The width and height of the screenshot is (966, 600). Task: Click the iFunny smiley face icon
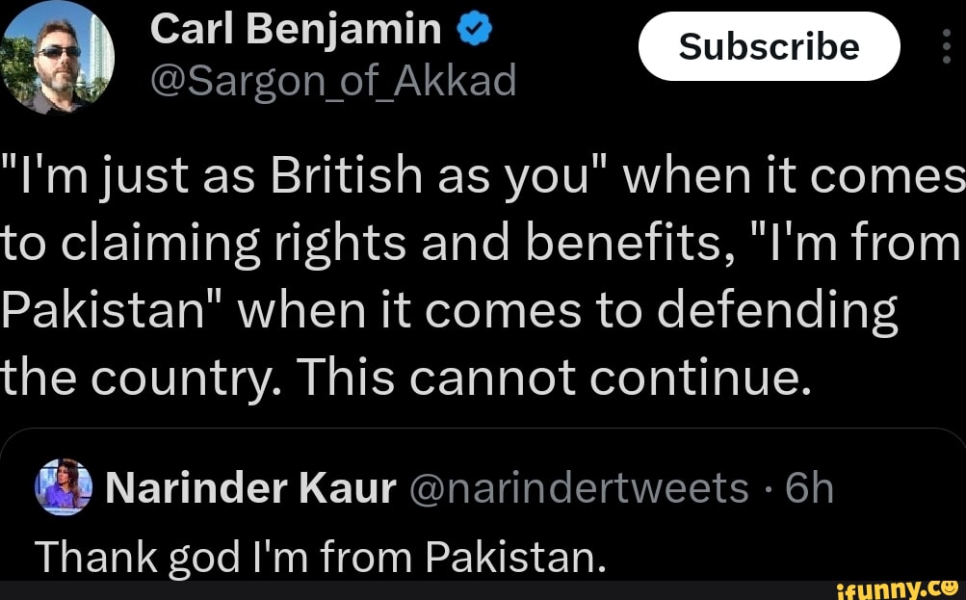950,585
